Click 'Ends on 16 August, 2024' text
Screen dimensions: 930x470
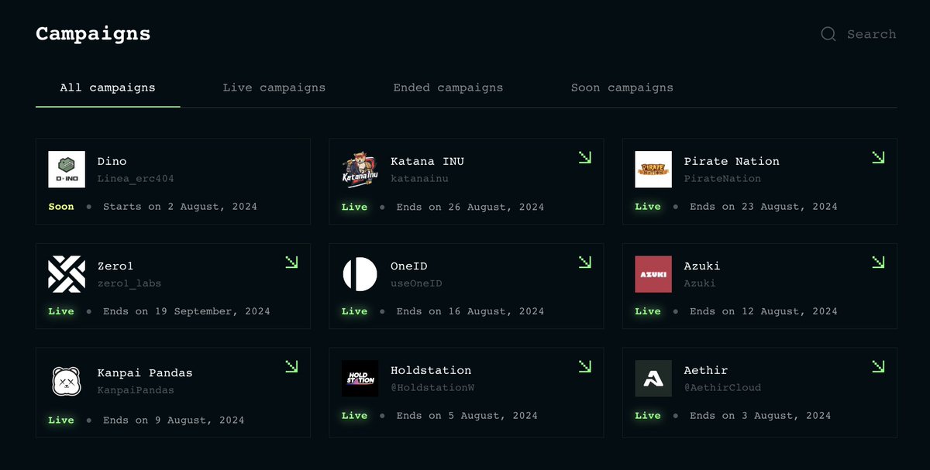click(470, 311)
